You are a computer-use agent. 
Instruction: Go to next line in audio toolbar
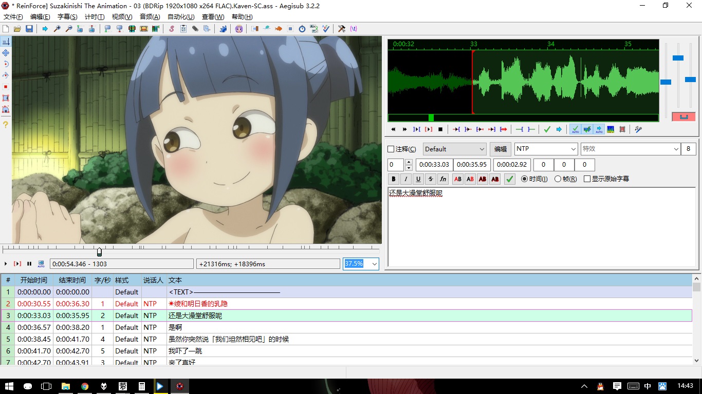pos(404,129)
